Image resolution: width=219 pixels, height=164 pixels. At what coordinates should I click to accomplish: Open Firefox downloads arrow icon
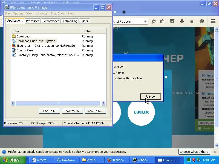[182, 21]
